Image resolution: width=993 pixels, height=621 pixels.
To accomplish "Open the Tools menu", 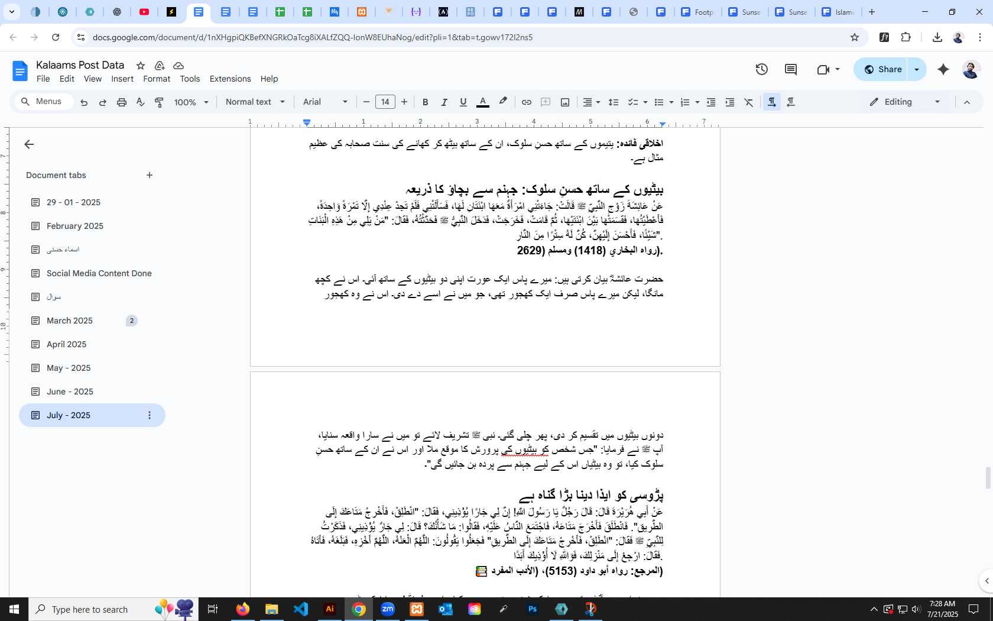I will click(190, 79).
